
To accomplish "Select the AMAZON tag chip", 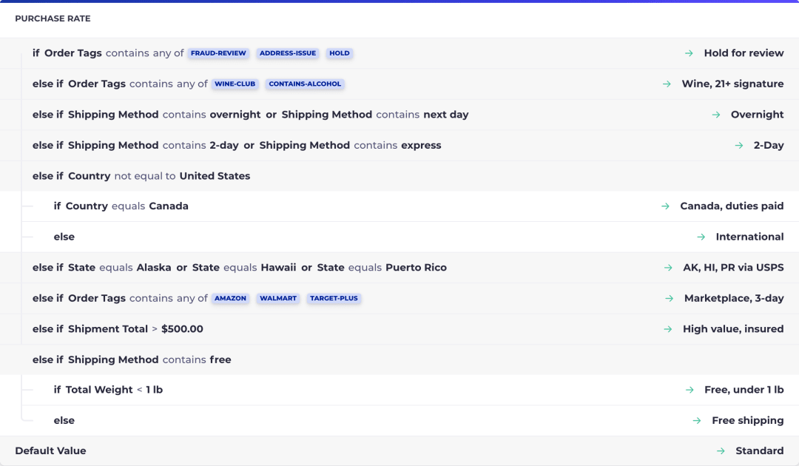I will tap(230, 298).
